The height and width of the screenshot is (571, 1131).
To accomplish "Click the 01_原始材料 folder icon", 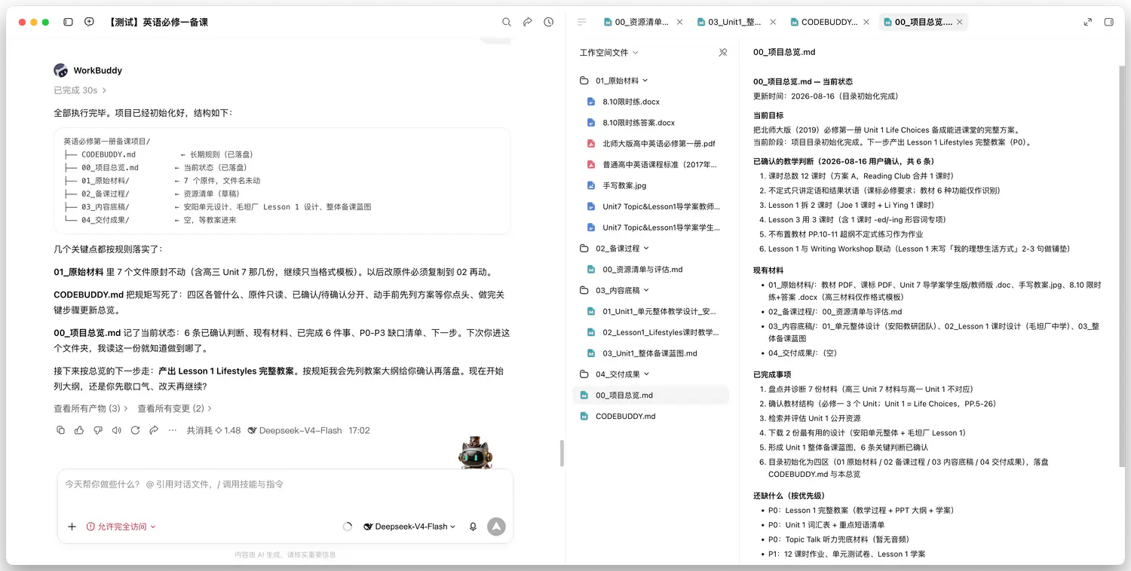I will 584,81.
